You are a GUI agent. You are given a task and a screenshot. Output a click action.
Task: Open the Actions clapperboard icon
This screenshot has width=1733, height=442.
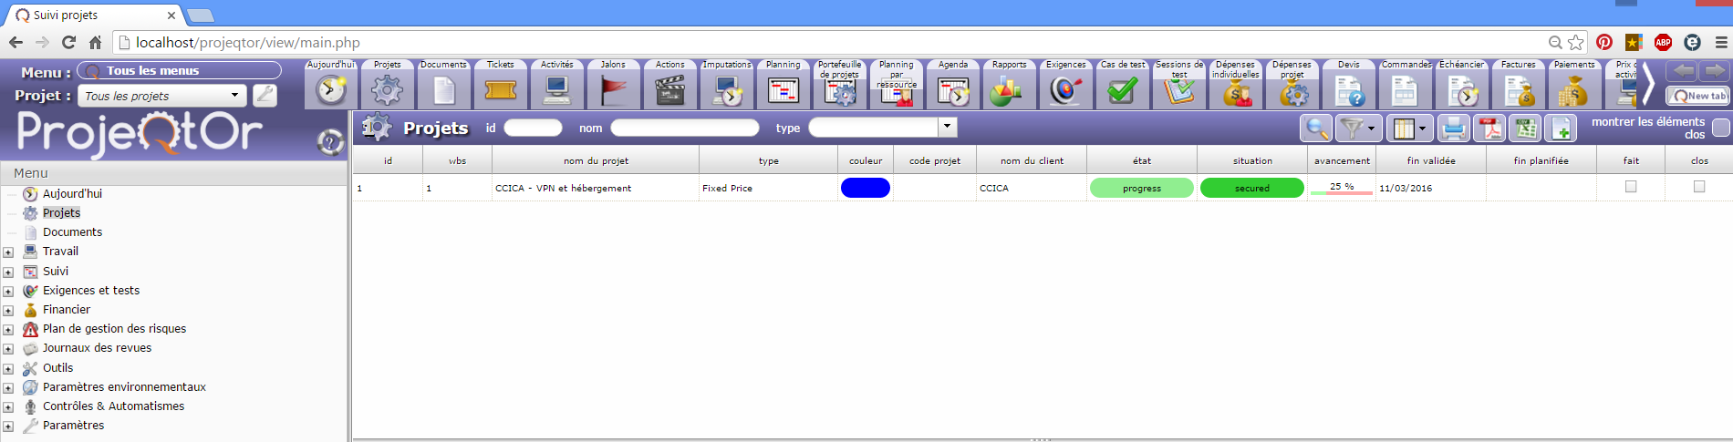(x=670, y=90)
